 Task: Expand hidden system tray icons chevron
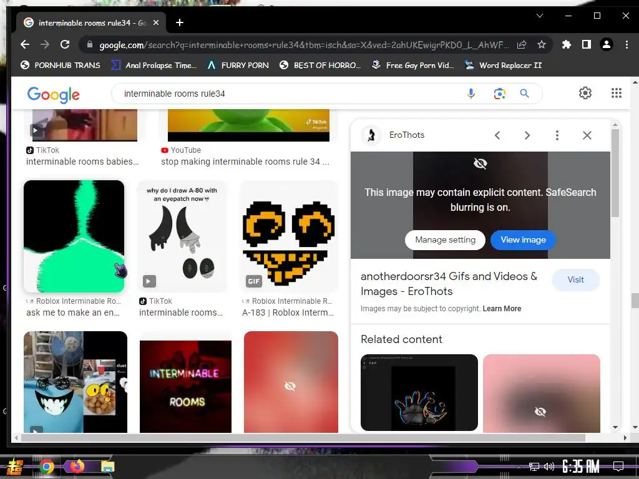click(x=519, y=467)
